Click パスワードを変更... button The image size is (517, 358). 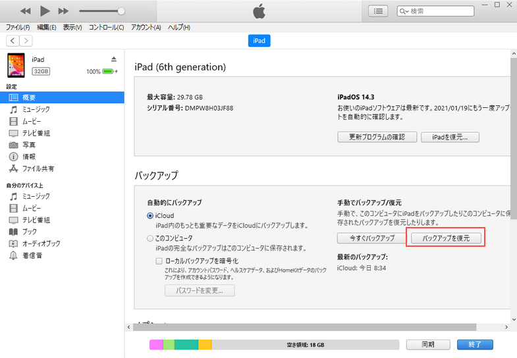[x=200, y=290]
